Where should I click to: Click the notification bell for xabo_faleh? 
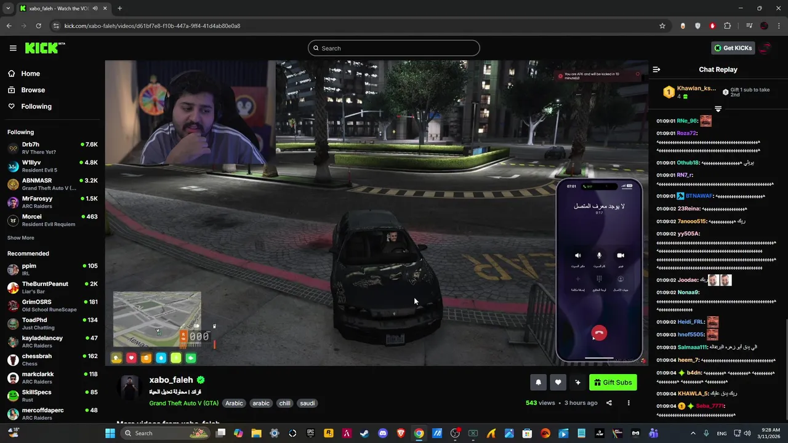point(538,383)
